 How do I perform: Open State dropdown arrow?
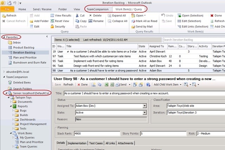click(x=144, y=112)
